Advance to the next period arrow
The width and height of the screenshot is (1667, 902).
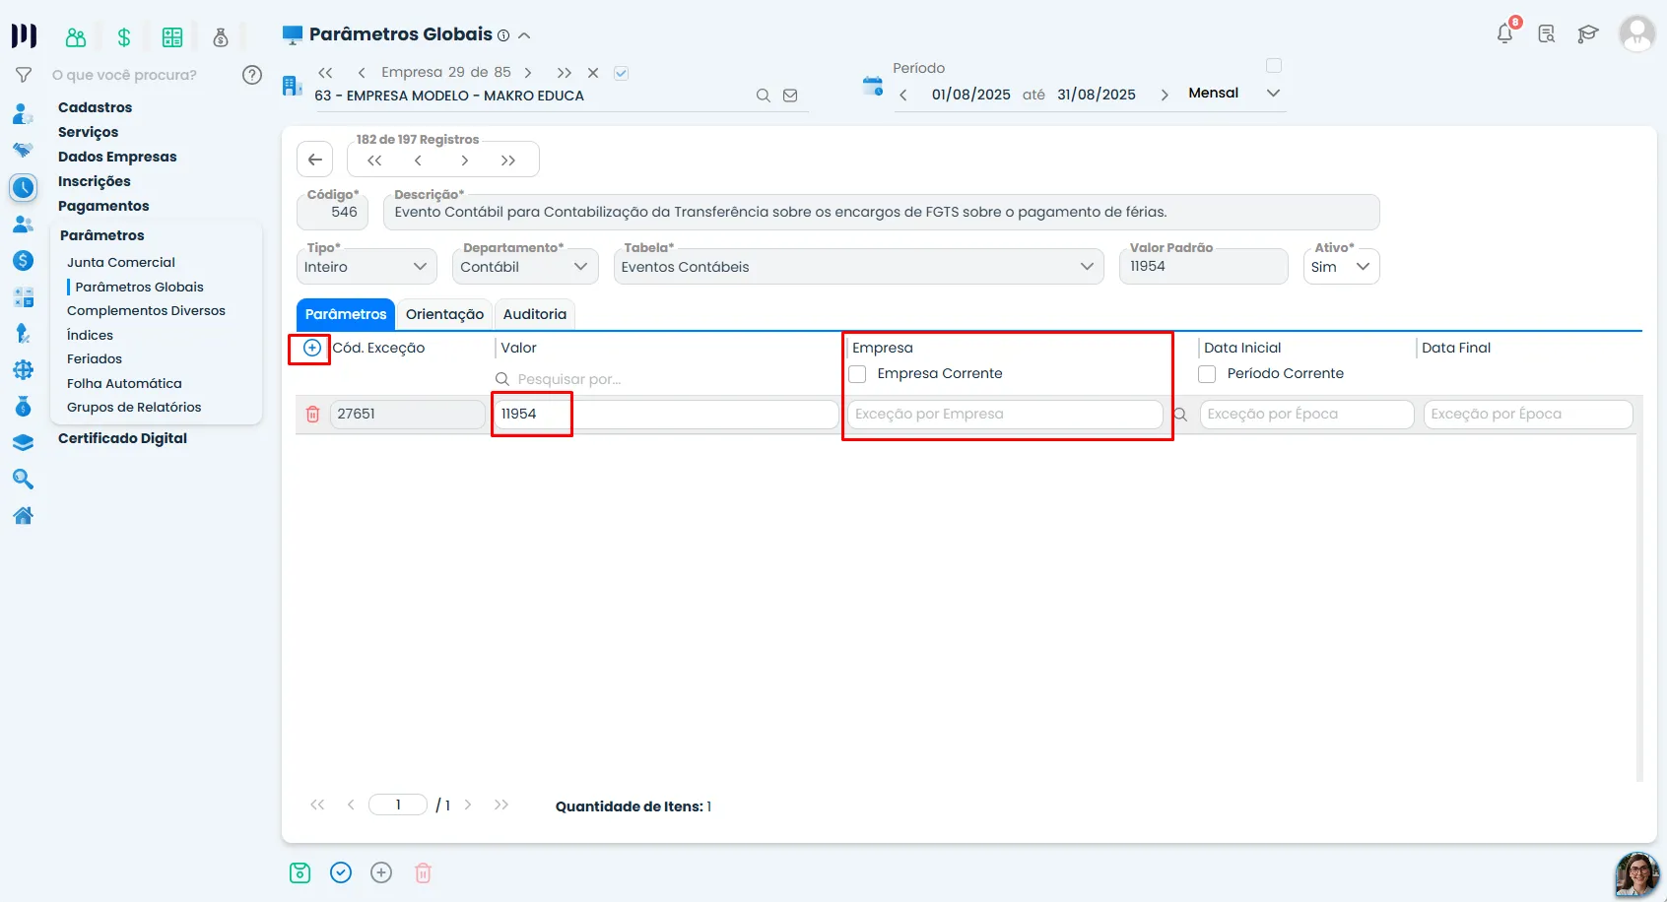[x=1165, y=95]
